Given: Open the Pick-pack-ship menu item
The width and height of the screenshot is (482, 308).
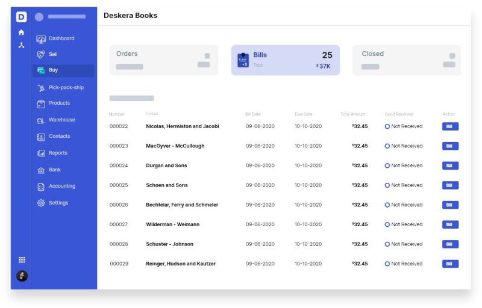Looking at the screenshot, I should coord(66,87).
